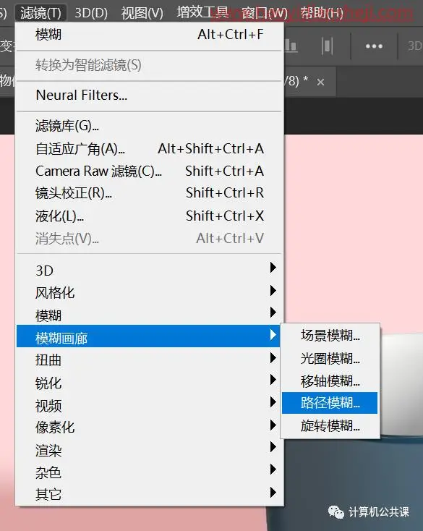Screen dimensions: 423x531
Task: Click the distribute vertical centers icon
Action: 327,46
